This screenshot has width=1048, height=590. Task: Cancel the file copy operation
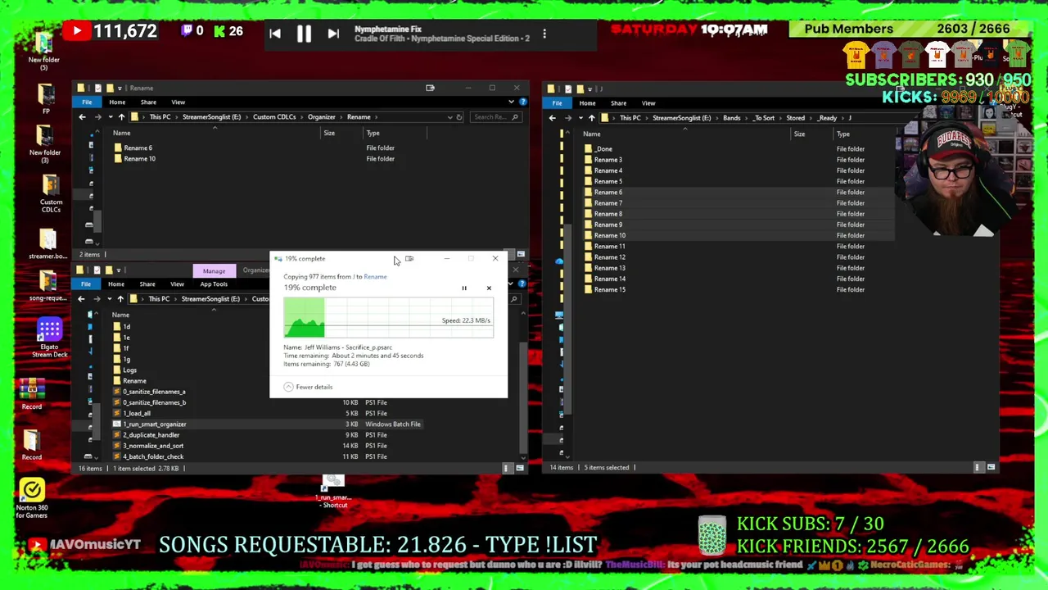click(489, 288)
